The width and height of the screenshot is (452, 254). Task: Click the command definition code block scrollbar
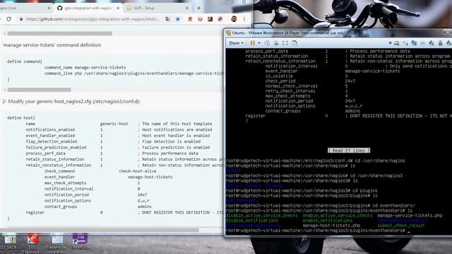tap(39, 90)
